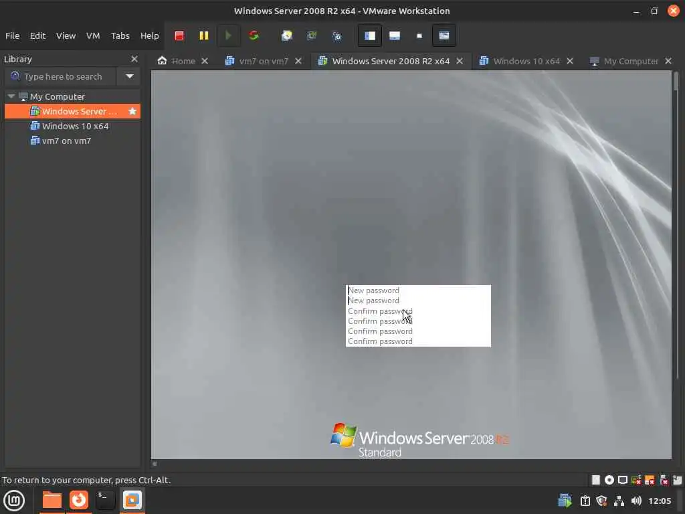Click the CD/DVD drive status bar icon
The width and height of the screenshot is (685, 514).
(x=609, y=480)
